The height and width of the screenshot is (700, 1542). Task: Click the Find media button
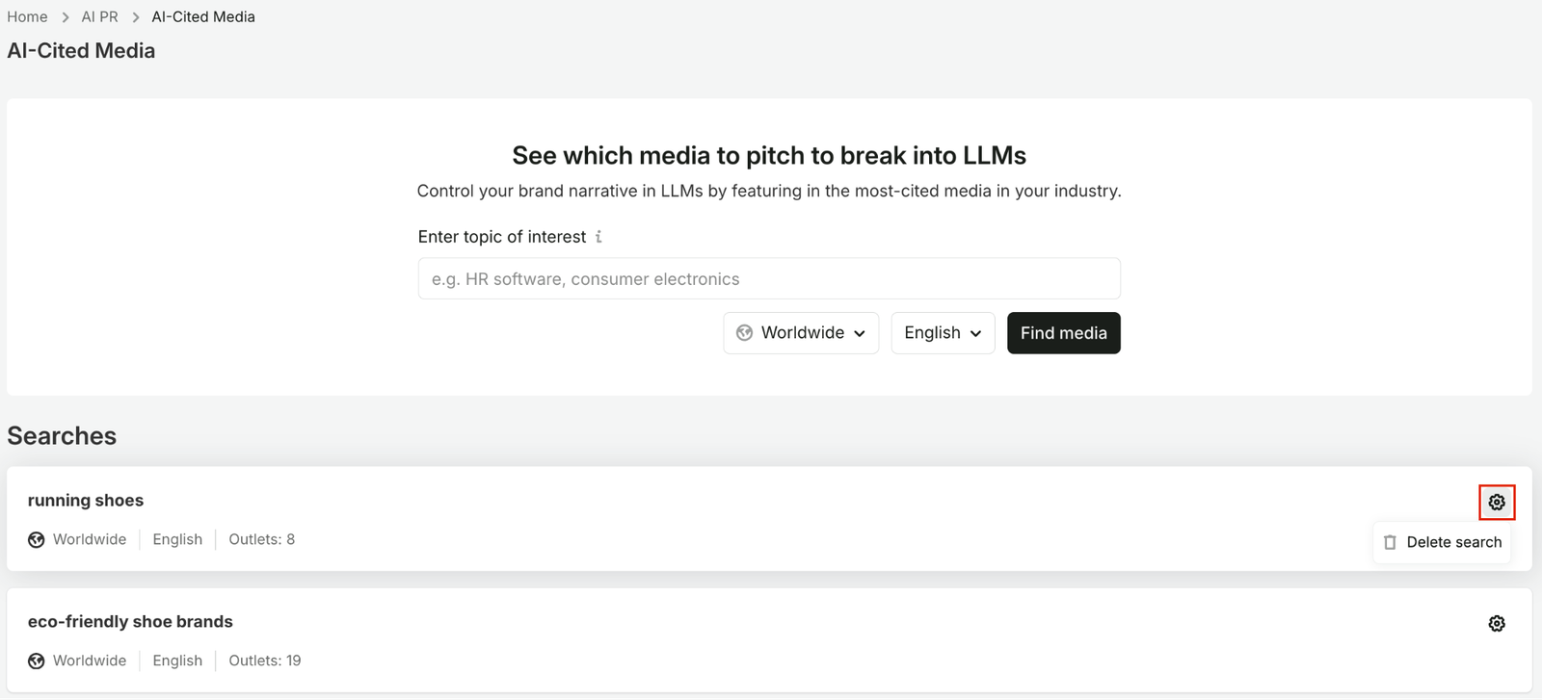1064,333
